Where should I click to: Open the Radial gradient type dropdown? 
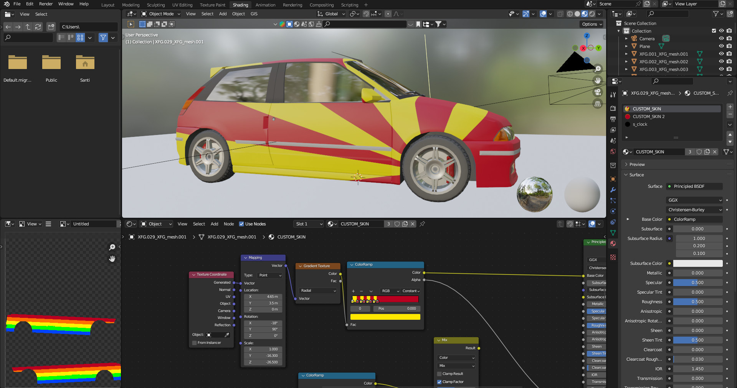point(318,291)
